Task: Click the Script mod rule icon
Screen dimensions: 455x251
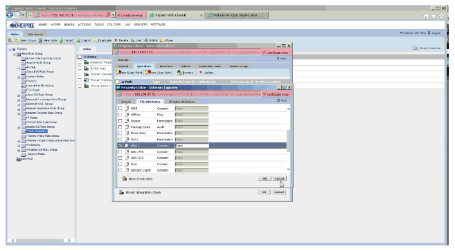Action: click(x=86, y=68)
